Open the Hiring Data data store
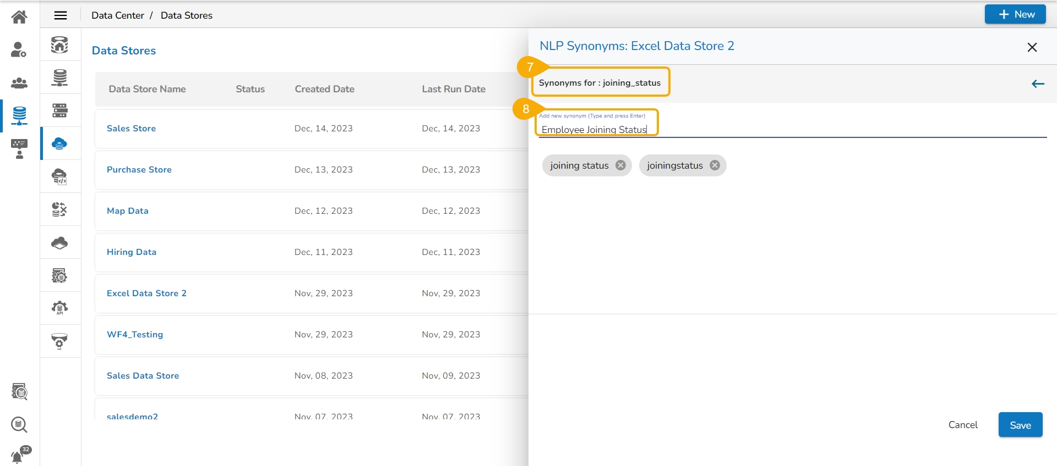 pos(132,252)
